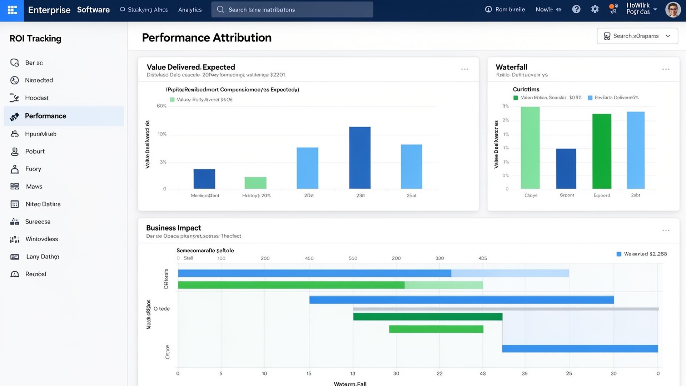Click the Rom b›ıeile info icon
Screen dimensions: 686x386
click(x=488, y=9)
